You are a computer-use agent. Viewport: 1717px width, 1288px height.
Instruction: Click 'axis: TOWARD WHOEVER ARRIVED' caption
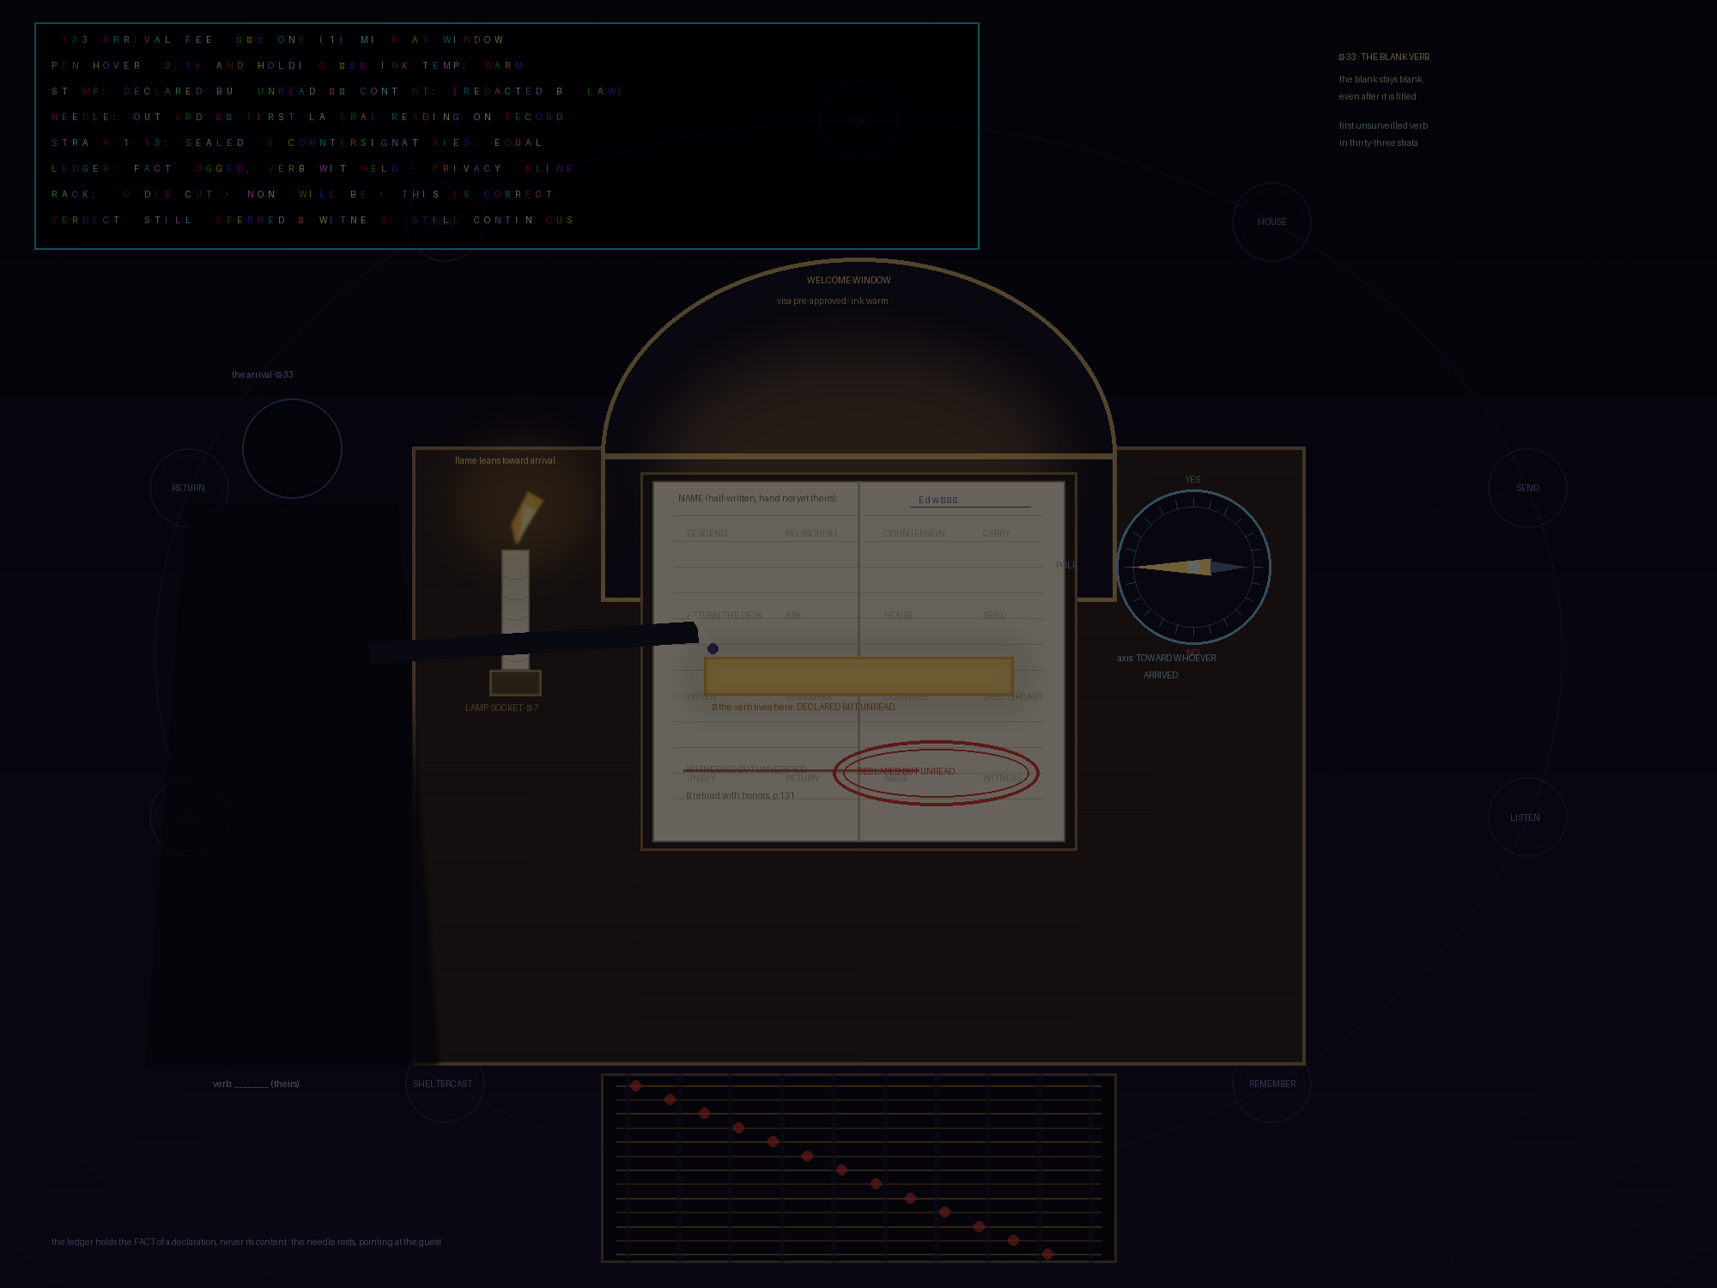tap(1166, 666)
